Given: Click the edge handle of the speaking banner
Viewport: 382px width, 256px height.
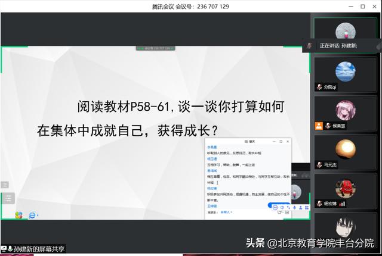Looking at the screenshot, I should pos(379,46).
